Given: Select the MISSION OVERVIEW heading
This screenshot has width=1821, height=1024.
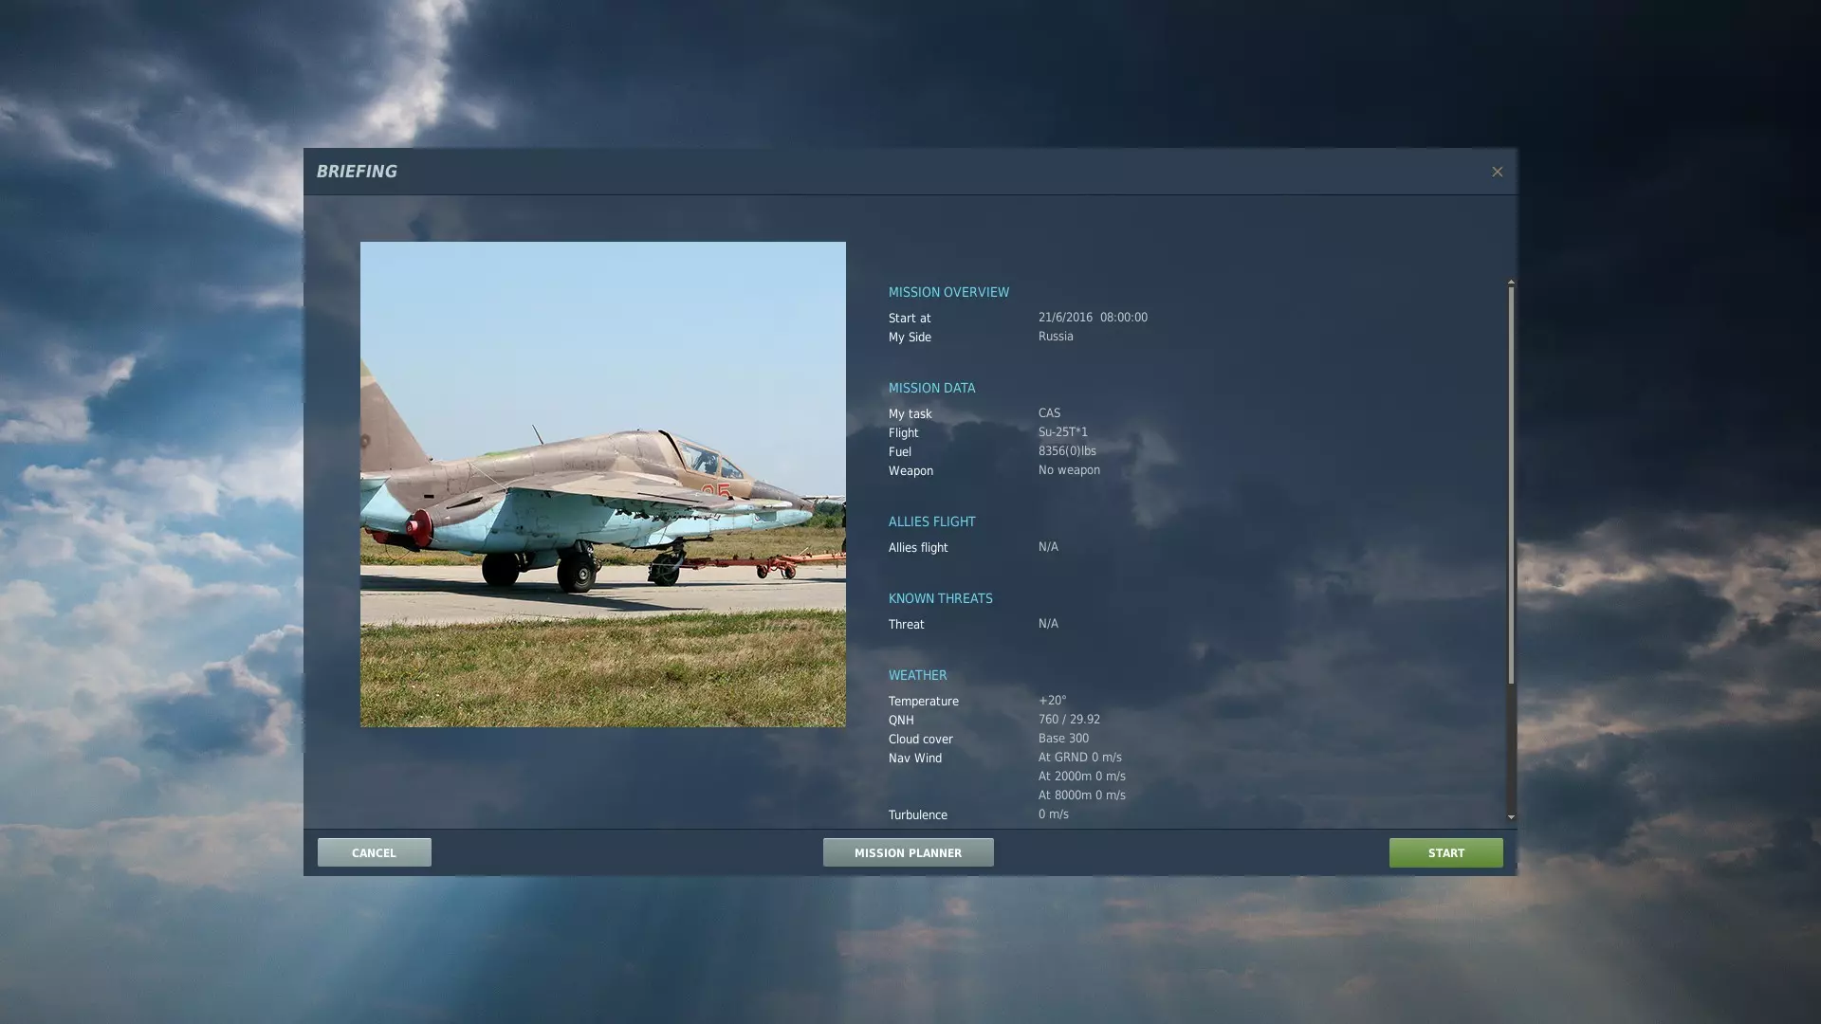Looking at the screenshot, I should (x=948, y=292).
